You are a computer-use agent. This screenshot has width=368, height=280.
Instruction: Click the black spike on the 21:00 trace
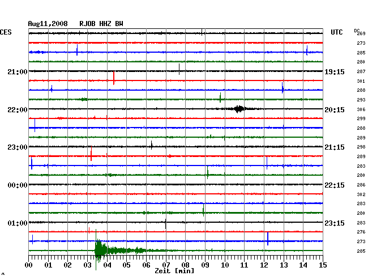tap(179, 69)
